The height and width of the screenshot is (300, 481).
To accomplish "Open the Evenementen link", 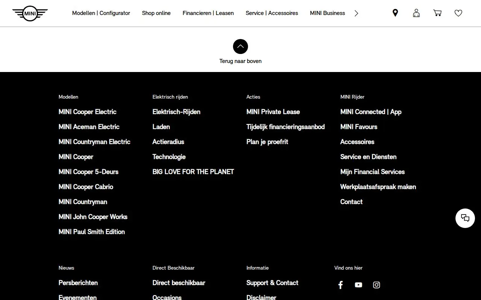I will pos(77,297).
